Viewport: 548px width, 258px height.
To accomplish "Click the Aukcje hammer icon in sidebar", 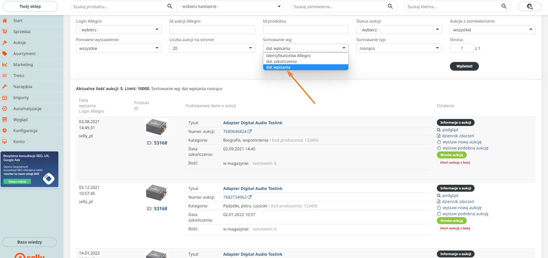I will [x=5, y=43].
